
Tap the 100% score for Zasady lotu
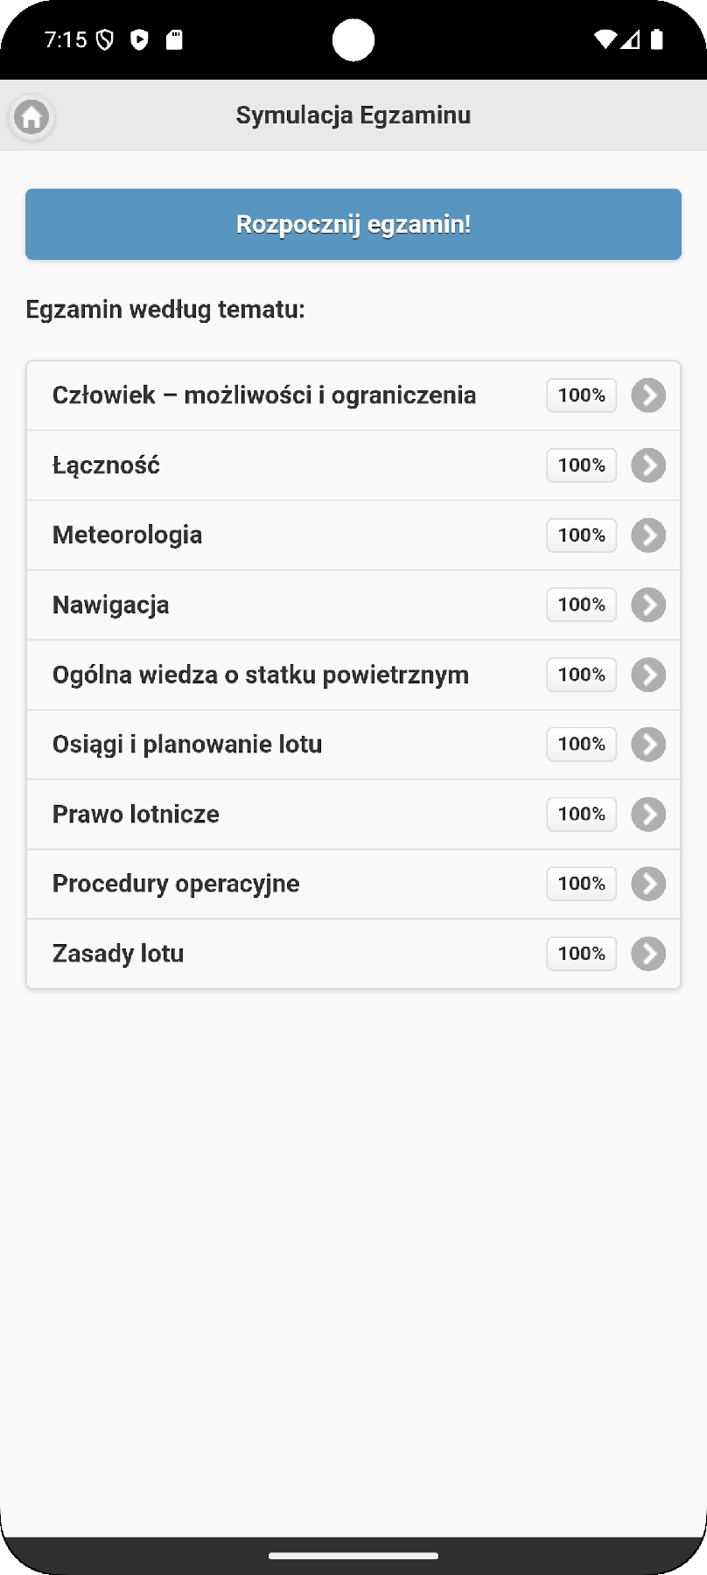582,954
